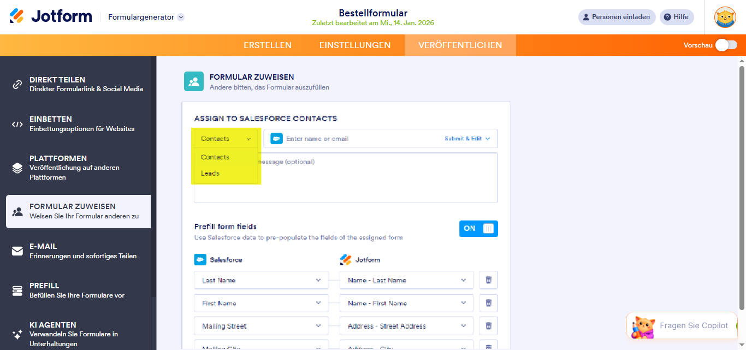Open E-Mail section in sidebar

(x=78, y=251)
